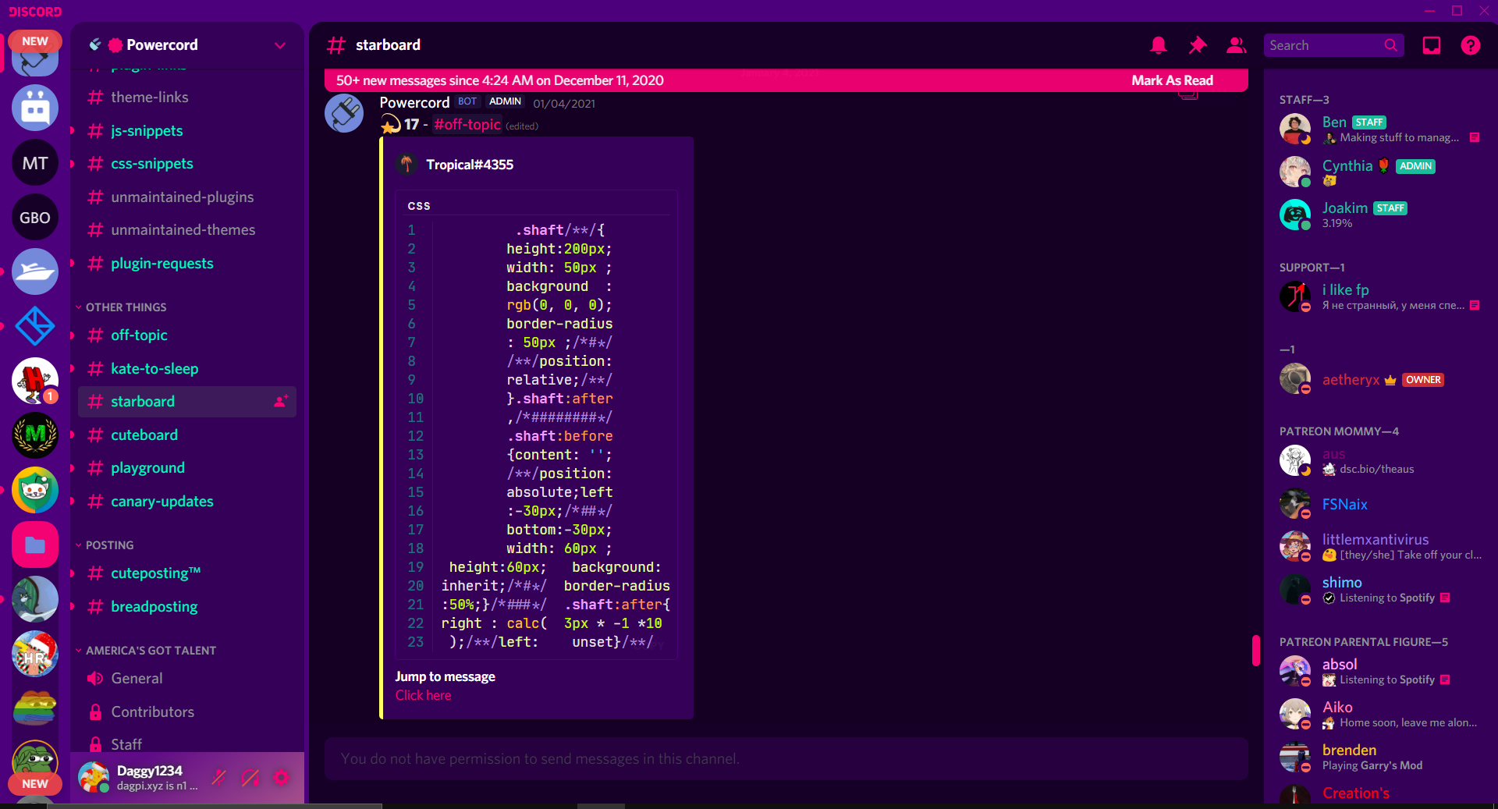Open the cuteposting channel
Image resolution: width=1498 pixels, height=809 pixels.
click(x=187, y=573)
